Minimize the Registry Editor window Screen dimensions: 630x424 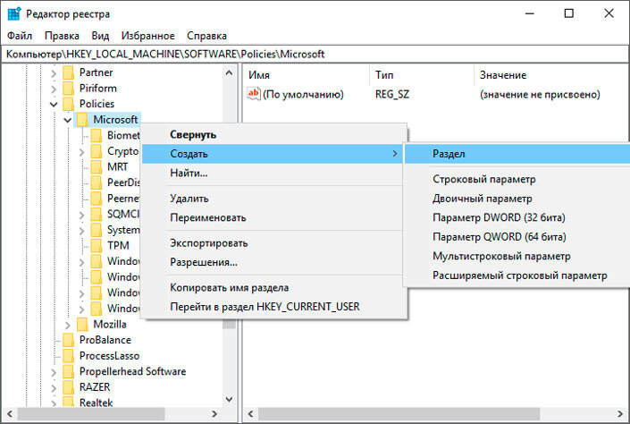point(530,13)
